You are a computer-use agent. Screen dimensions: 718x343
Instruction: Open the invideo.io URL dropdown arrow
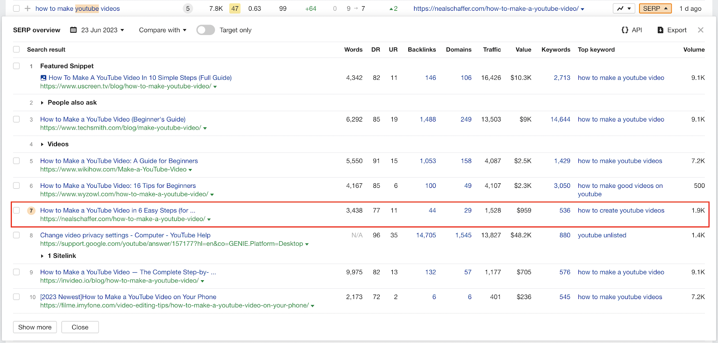pyautogui.click(x=202, y=282)
